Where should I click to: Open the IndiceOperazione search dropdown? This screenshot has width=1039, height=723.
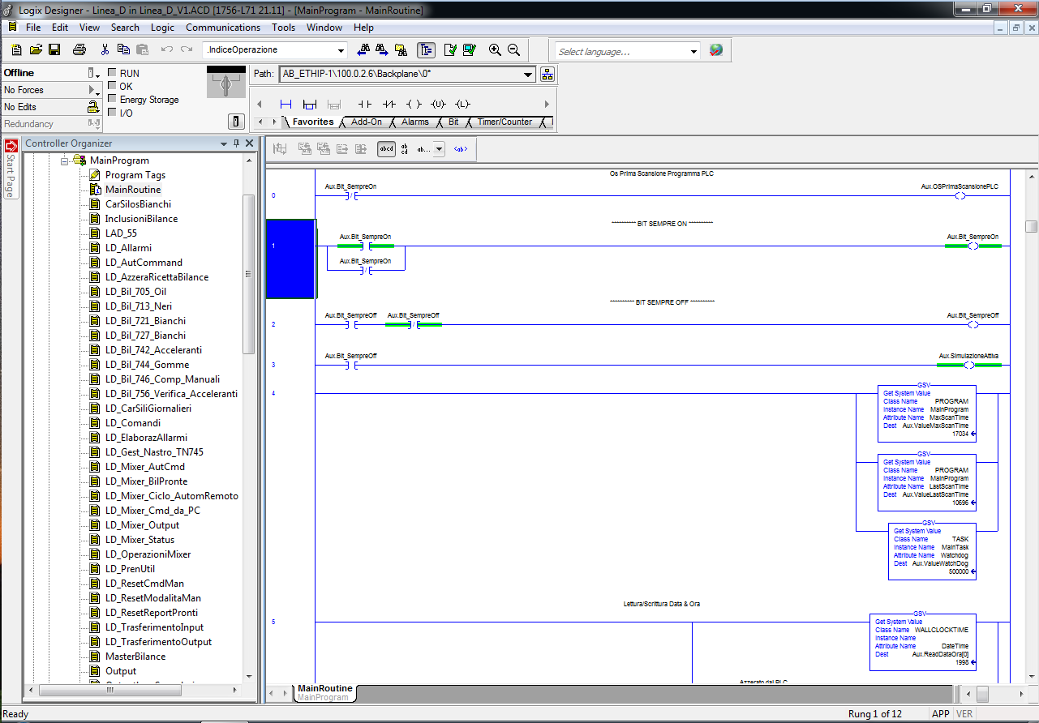pos(340,50)
